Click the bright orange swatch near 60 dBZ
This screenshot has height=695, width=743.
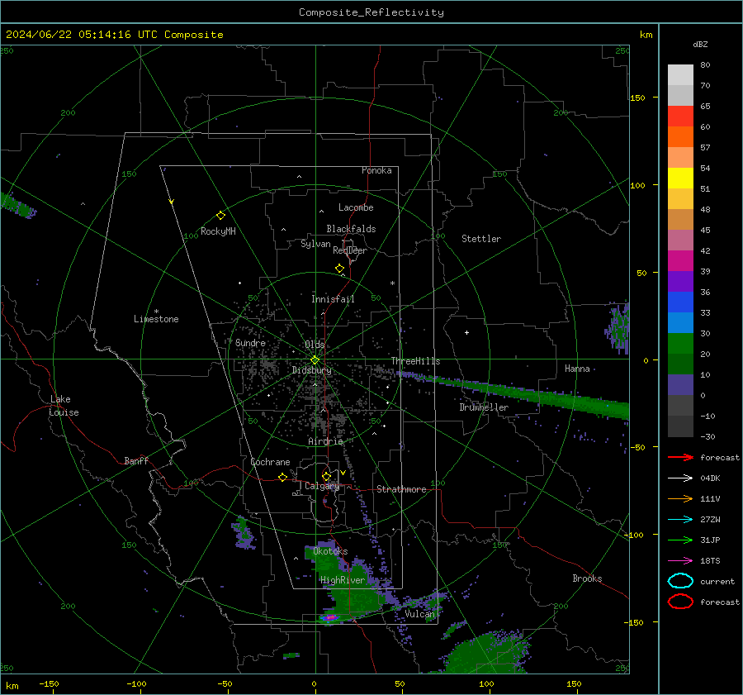tap(680, 136)
